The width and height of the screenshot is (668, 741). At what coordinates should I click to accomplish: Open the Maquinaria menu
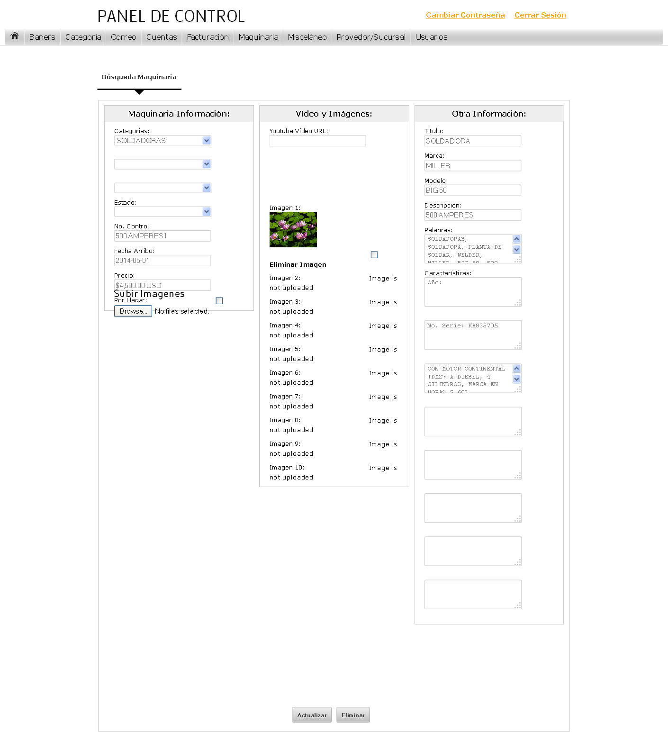(x=258, y=37)
